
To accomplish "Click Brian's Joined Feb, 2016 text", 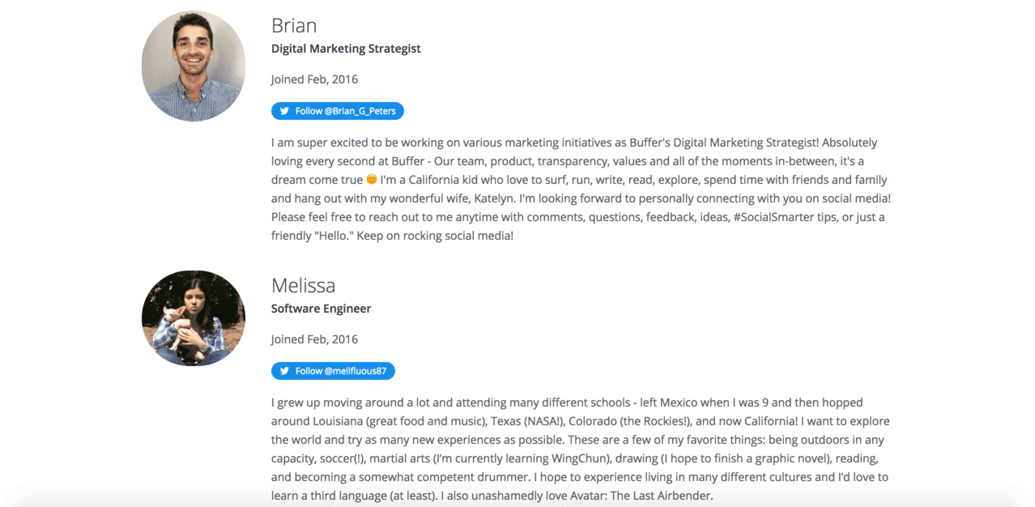I will (314, 79).
